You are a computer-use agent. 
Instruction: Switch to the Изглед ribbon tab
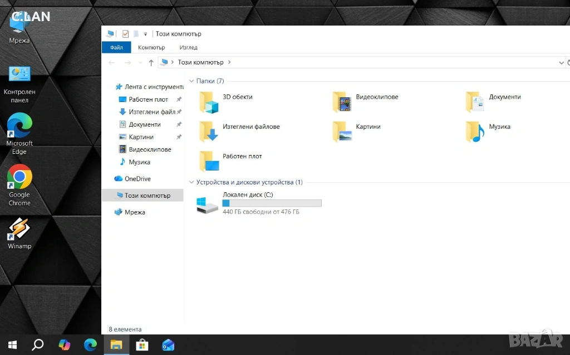[x=188, y=48]
